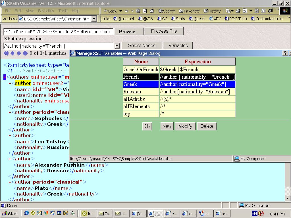Click the text size 'a:' icon

(x=263, y=11)
